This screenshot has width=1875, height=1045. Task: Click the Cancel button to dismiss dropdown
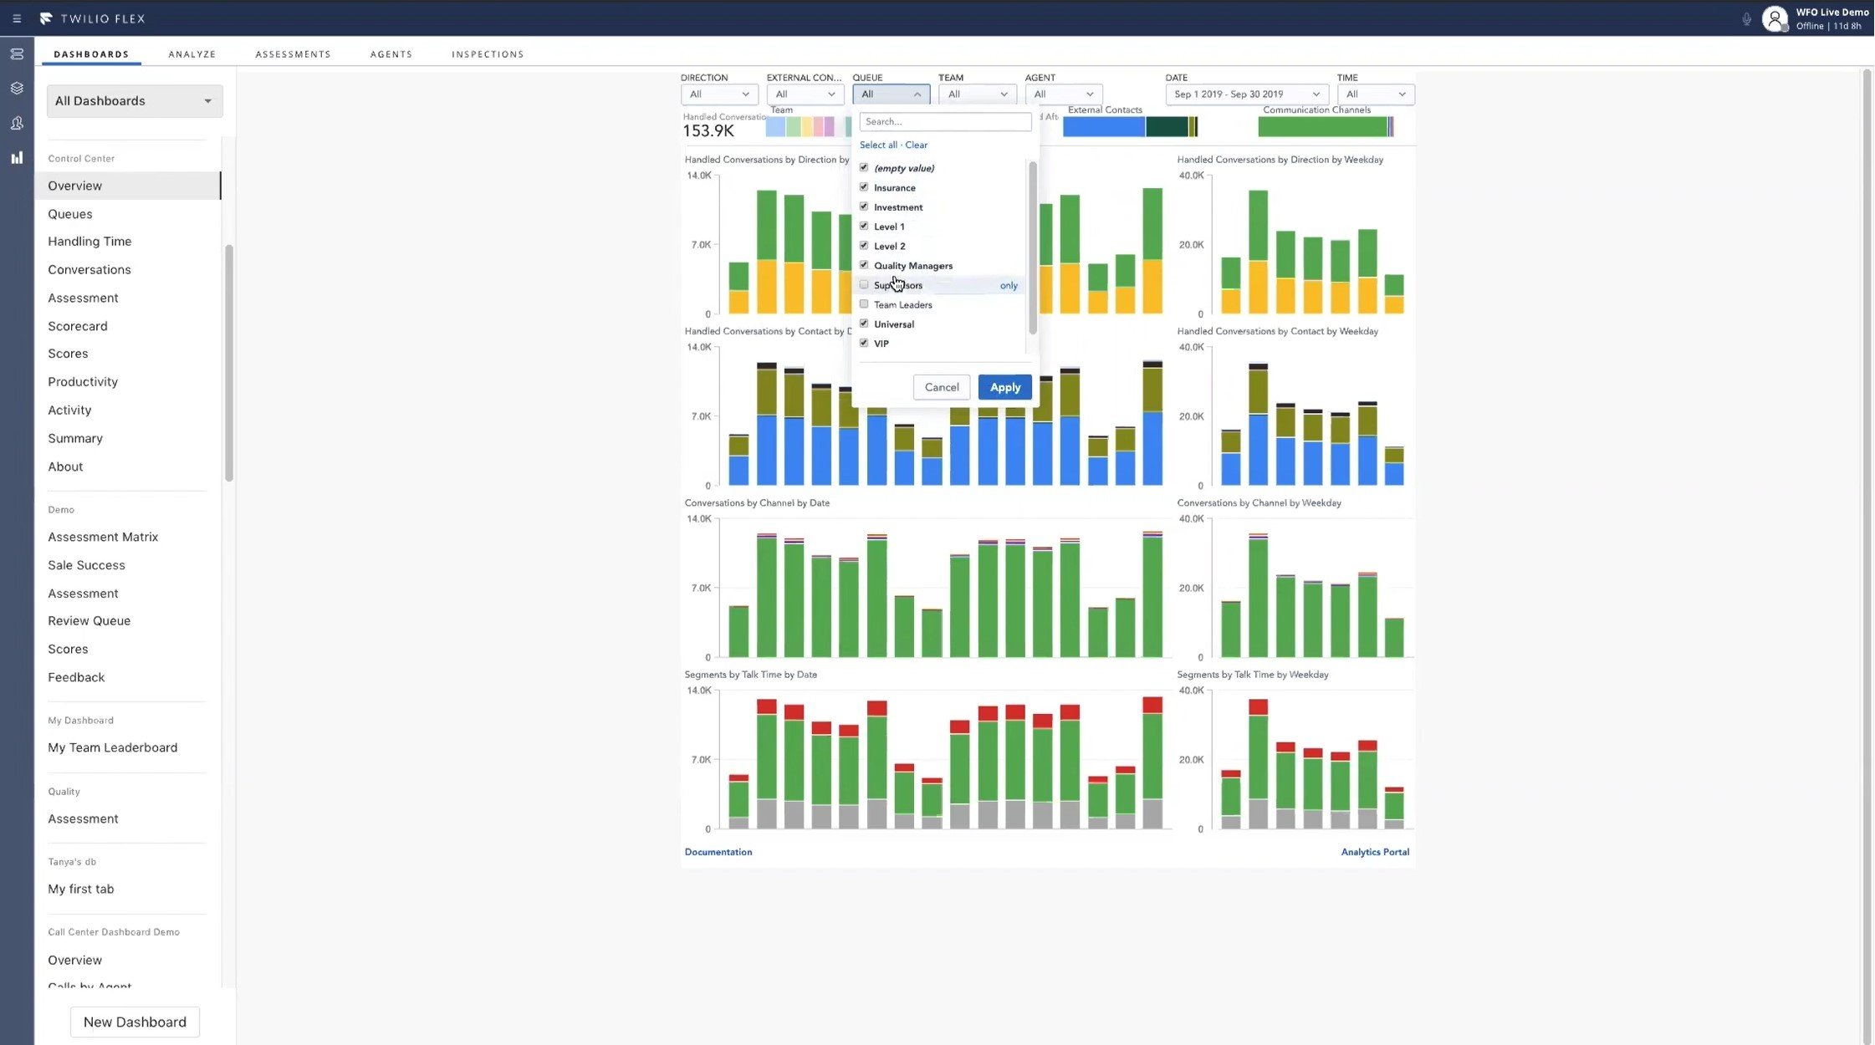(x=942, y=386)
